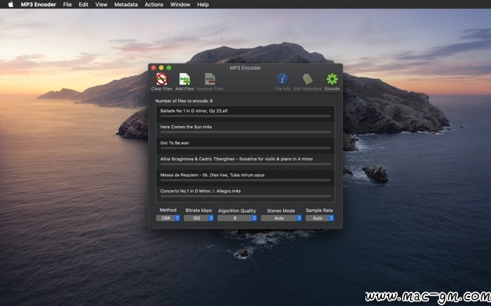Select the Got To Be.wav file
Image resolution: width=491 pixels, height=306 pixels.
point(245,146)
